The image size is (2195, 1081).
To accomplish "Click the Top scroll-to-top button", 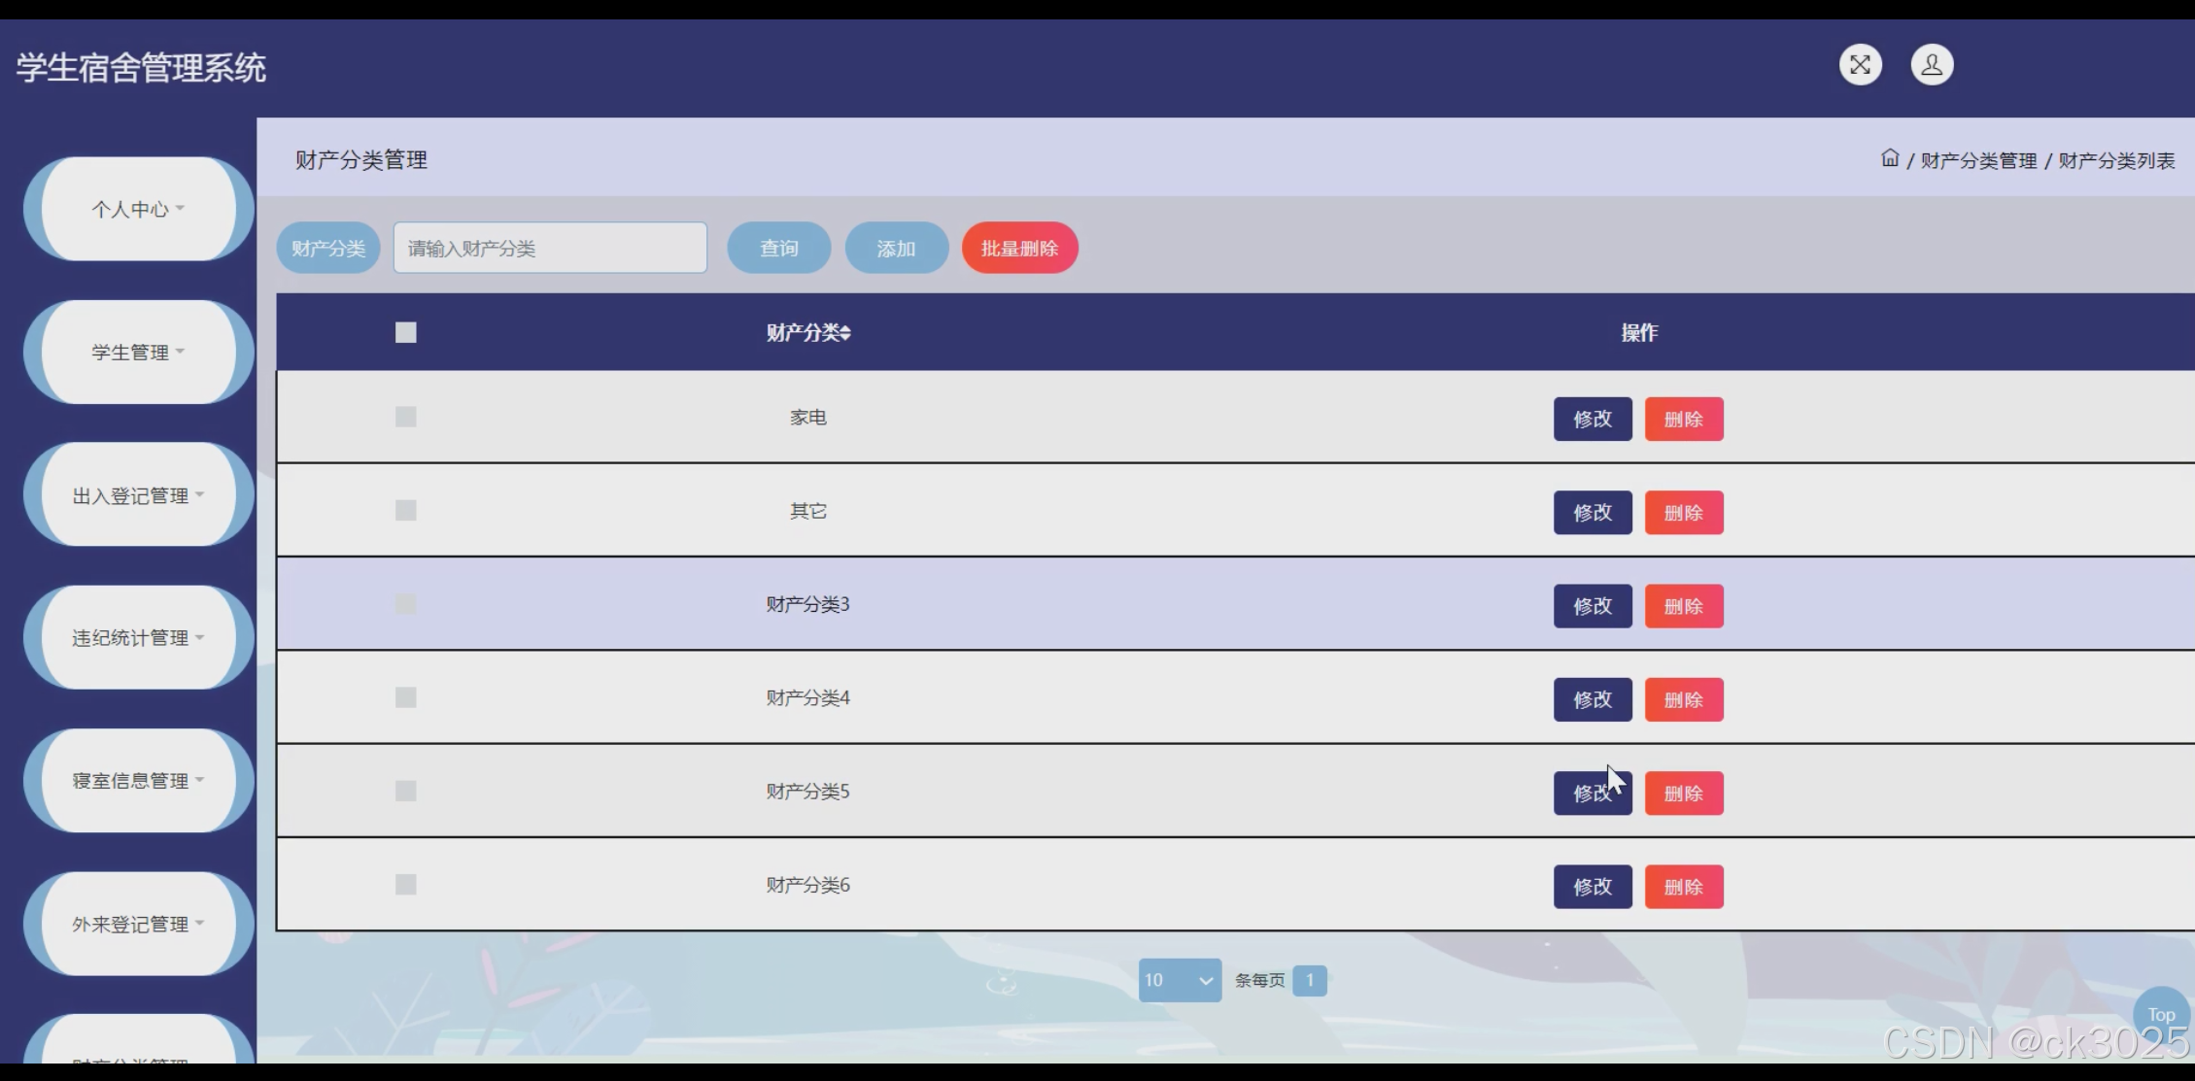I will [2160, 1015].
